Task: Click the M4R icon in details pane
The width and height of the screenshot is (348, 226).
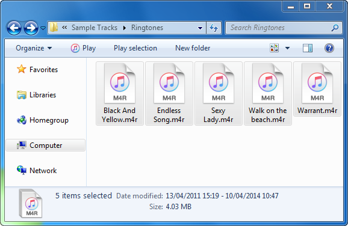Action: 31,203
